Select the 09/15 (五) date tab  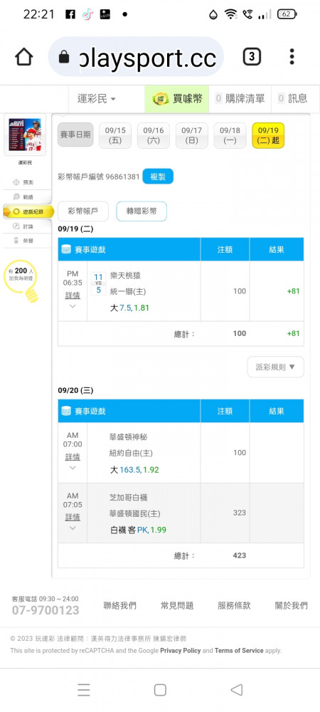(115, 135)
